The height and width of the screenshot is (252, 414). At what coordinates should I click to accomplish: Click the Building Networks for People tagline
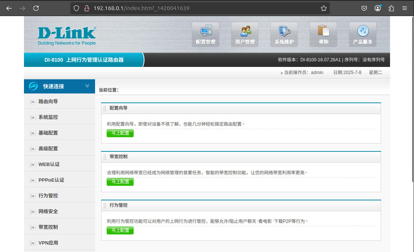(x=67, y=43)
